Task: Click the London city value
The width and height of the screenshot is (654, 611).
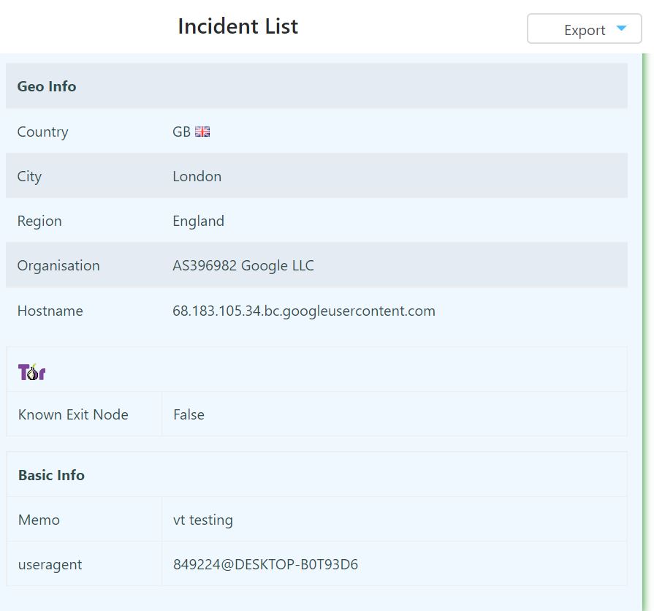Action: point(197,176)
